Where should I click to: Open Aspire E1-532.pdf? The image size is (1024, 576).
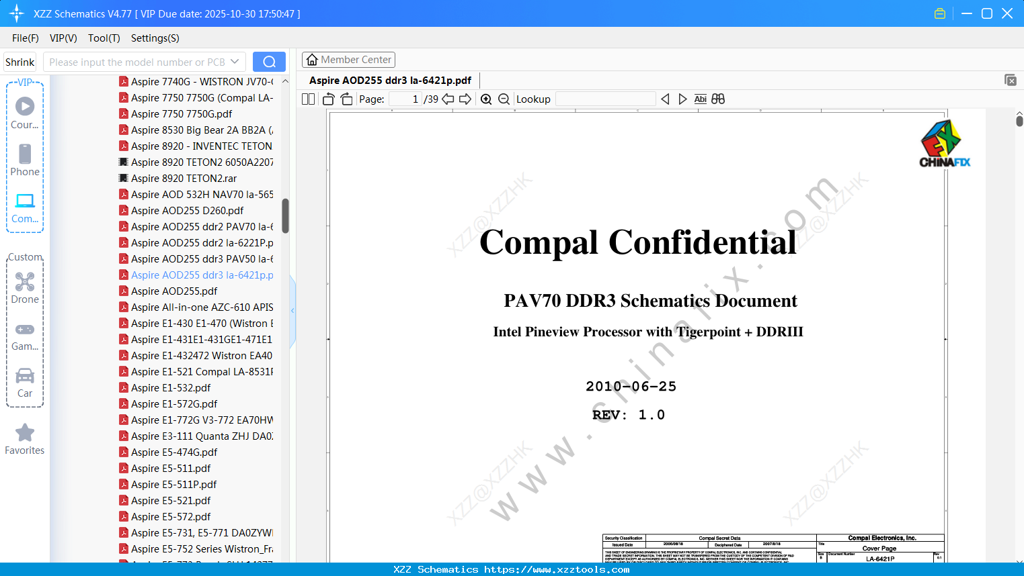[165, 388]
